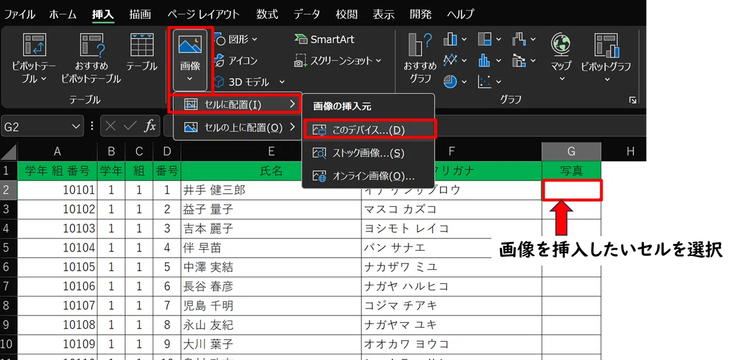Image resolution: width=754 pixels, height=360 pixels.
Task: Expand the ピボットグラフ dropdown arrow
Action: (x=608, y=79)
